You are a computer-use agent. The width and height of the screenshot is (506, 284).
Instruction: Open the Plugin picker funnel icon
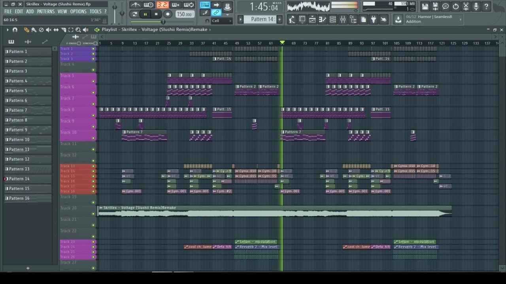click(x=374, y=19)
